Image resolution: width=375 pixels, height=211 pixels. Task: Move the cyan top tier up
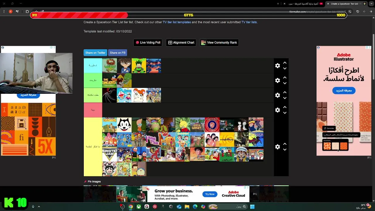285,63
